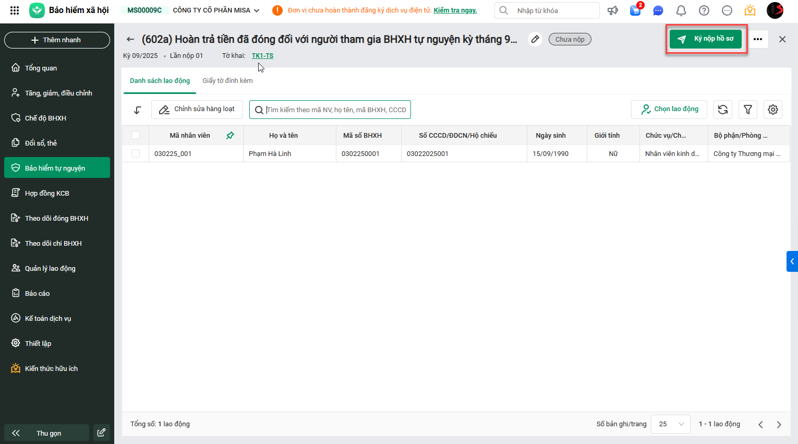This screenshot has height=444, width=798.
Task: Pin the Mã nhân viên column
Action: point(230,135)
